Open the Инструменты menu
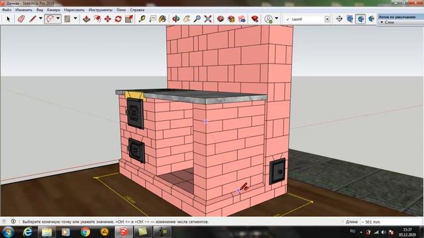The width and height of the screenshot is (424, 238). click(100, 10)
